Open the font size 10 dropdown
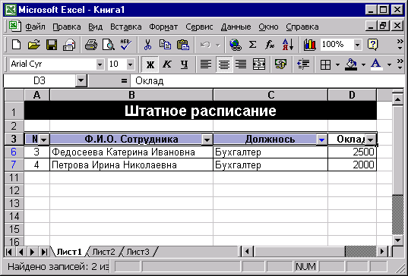This screenshot has height=276, width=408. (x=131, y=64)
